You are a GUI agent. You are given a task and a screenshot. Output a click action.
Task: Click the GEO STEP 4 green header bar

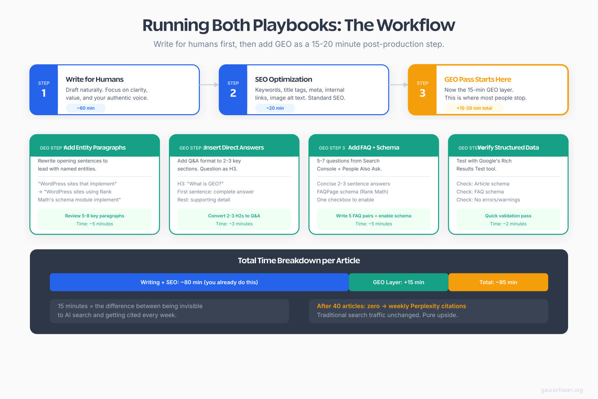[x=508, y=145]
